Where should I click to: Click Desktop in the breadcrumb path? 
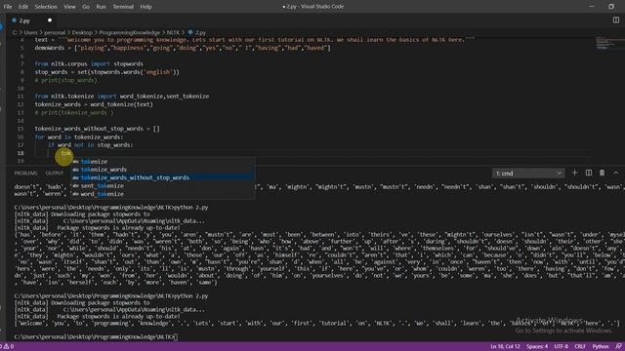point(82,32)
